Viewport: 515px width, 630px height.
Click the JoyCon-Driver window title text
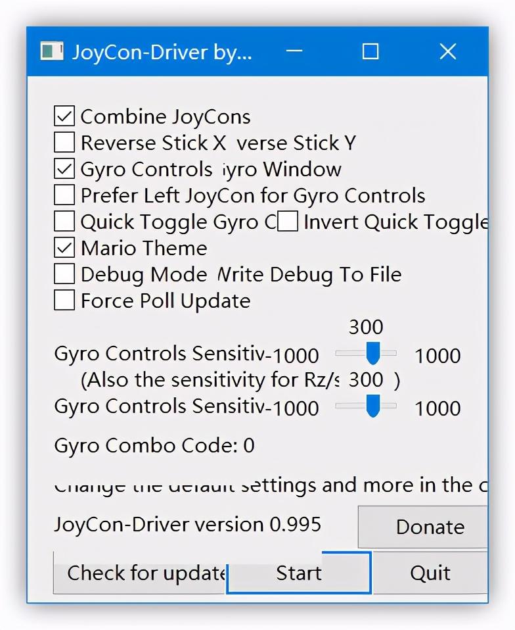(162, 52)
